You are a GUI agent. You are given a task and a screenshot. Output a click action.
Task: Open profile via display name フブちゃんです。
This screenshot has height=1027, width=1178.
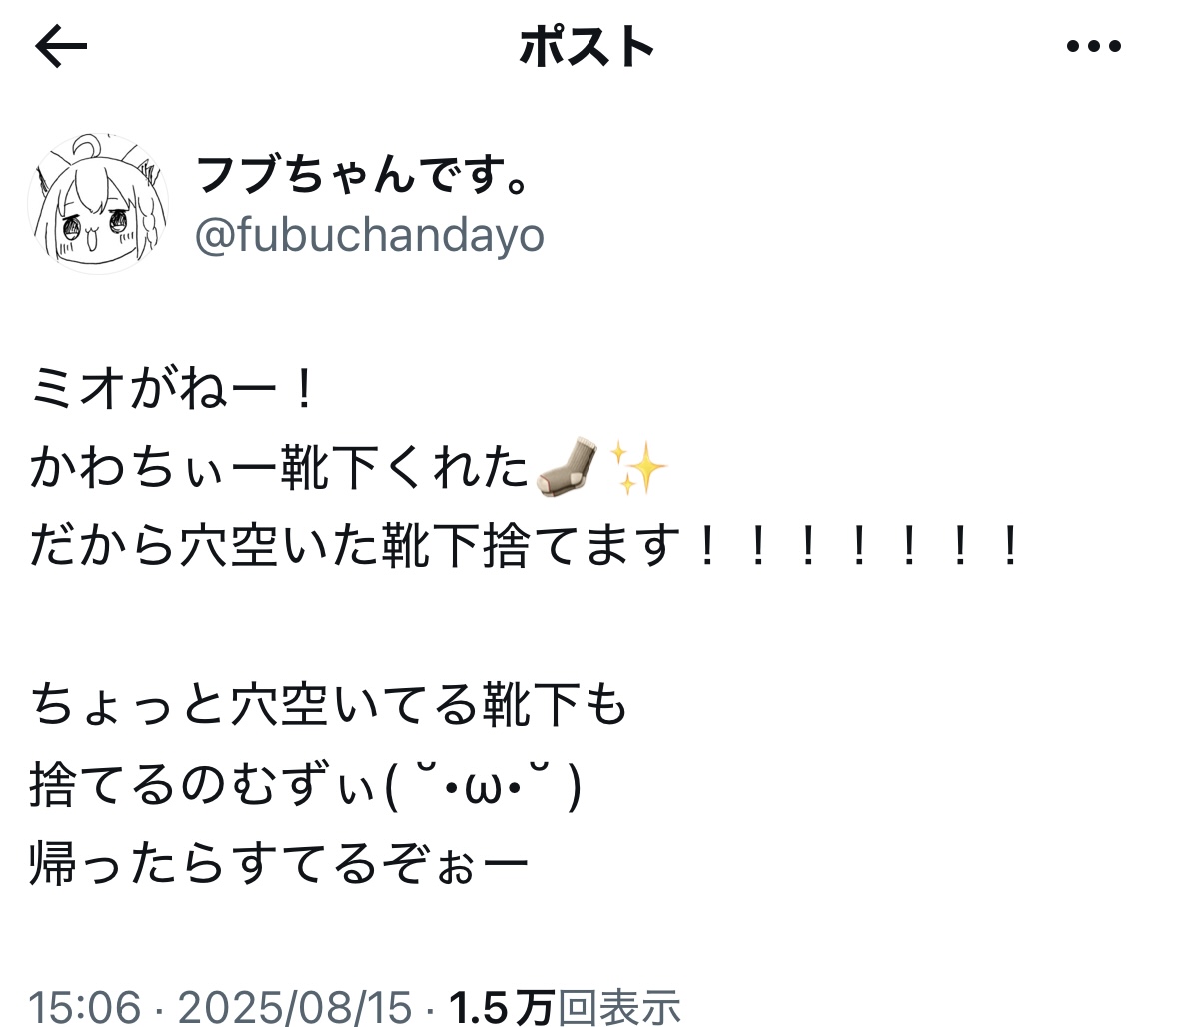click(x=362, y=174)
